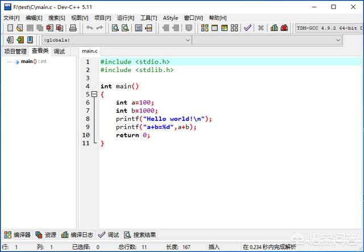Open the 视图[V] menu
The height and width of the screenshot is (252, 364).
[x=80, y=18]
